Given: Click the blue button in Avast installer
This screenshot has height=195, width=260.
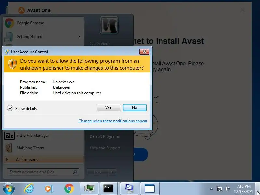Looking at the screenshot, I should pyautogui.click(x=141, y=154).
